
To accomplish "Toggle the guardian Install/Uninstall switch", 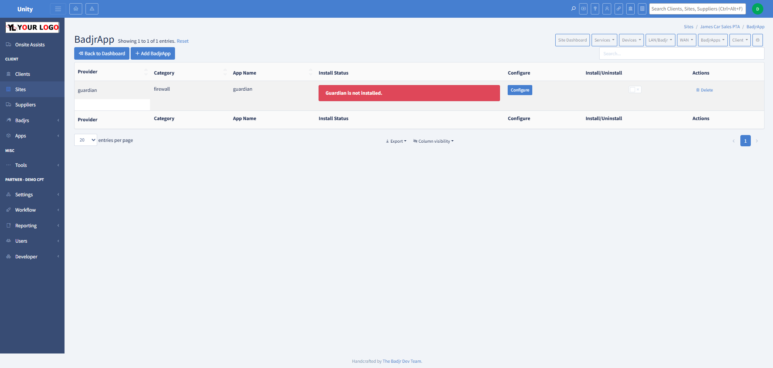I will coord(635,89).
